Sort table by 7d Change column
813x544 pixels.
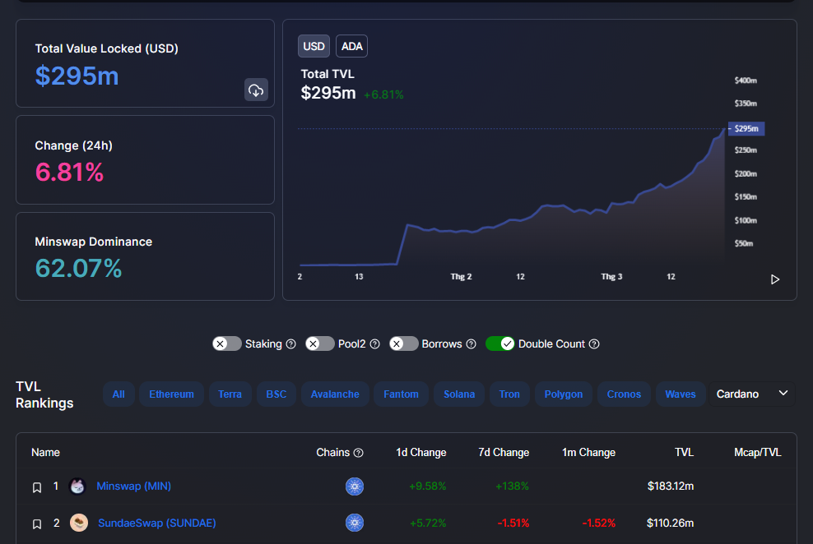(504, 453)
